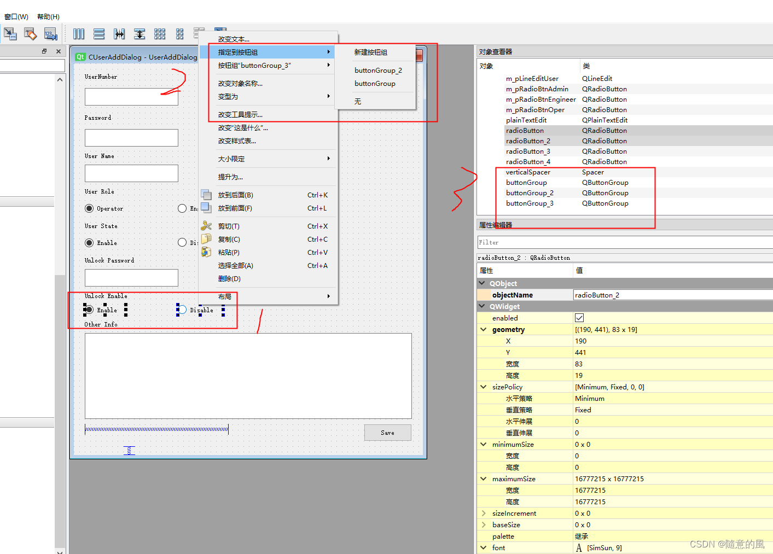
Task: Open the 帮助(H) menu
Action: pyautogui.click(x=48, y=16)
